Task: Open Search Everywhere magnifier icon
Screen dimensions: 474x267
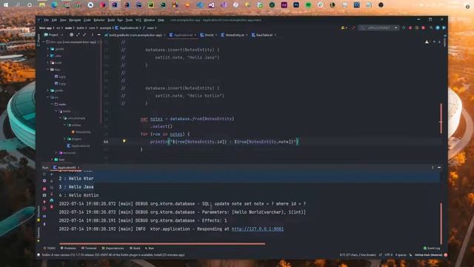Action: pyautogui.click(x=431, y=28)
